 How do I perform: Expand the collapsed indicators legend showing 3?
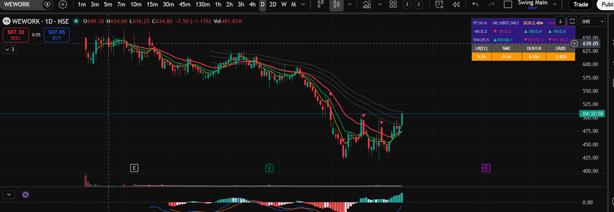[x=10, y=50]
